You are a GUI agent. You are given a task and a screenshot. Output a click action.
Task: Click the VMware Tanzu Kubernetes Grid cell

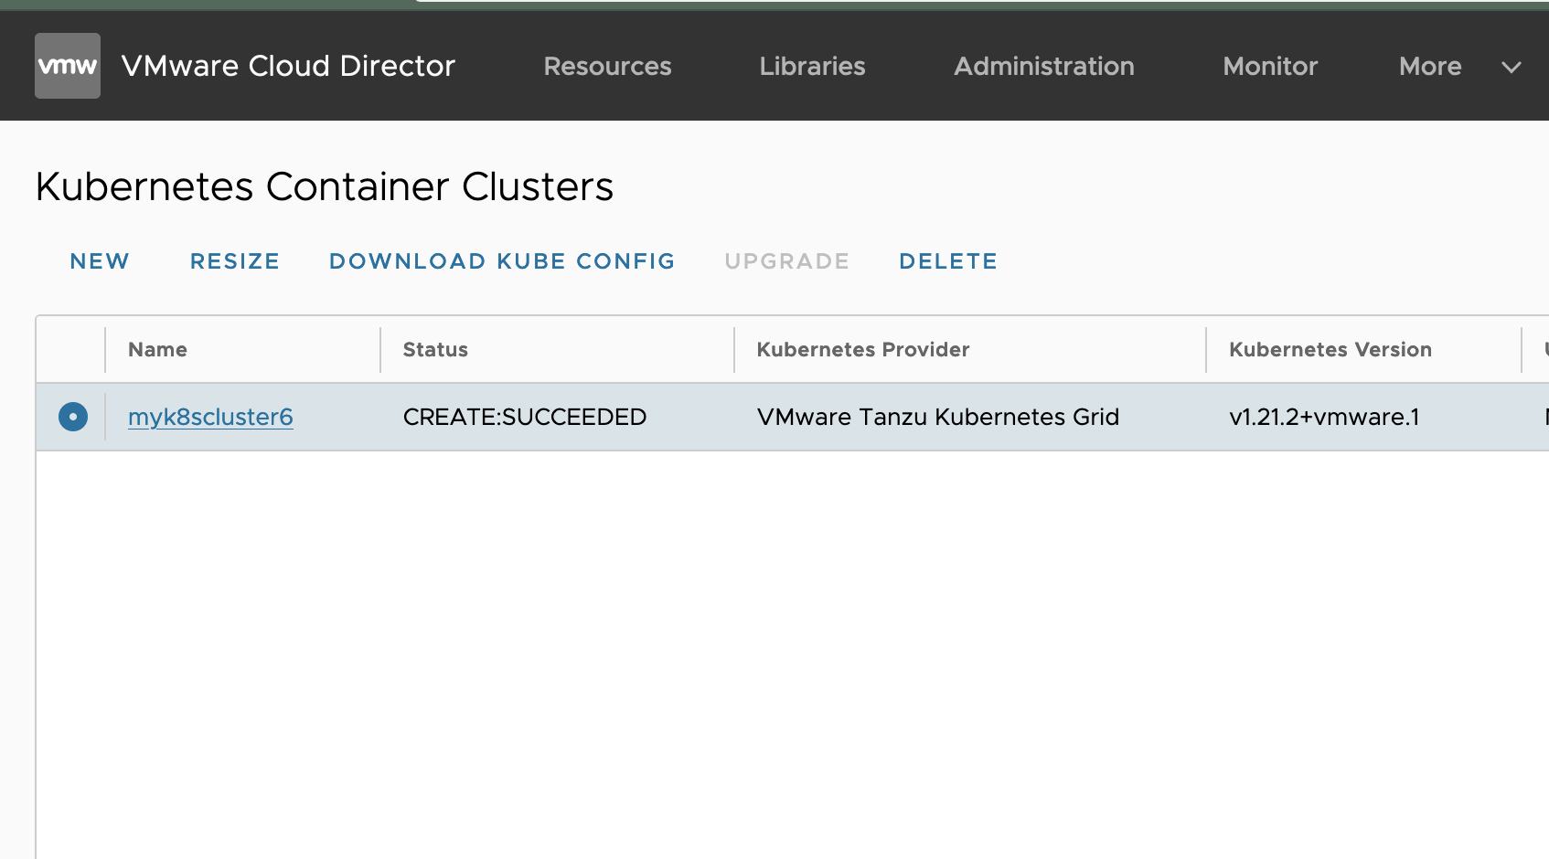tap(937, 417)
